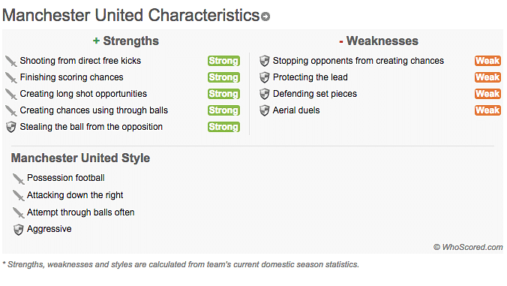Select the Defending set pieces weakness text
The image size is (507, 286).
point(315,94)
